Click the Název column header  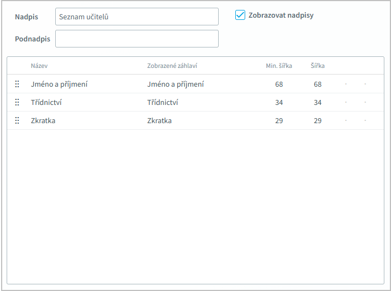(x=39, y=66)
